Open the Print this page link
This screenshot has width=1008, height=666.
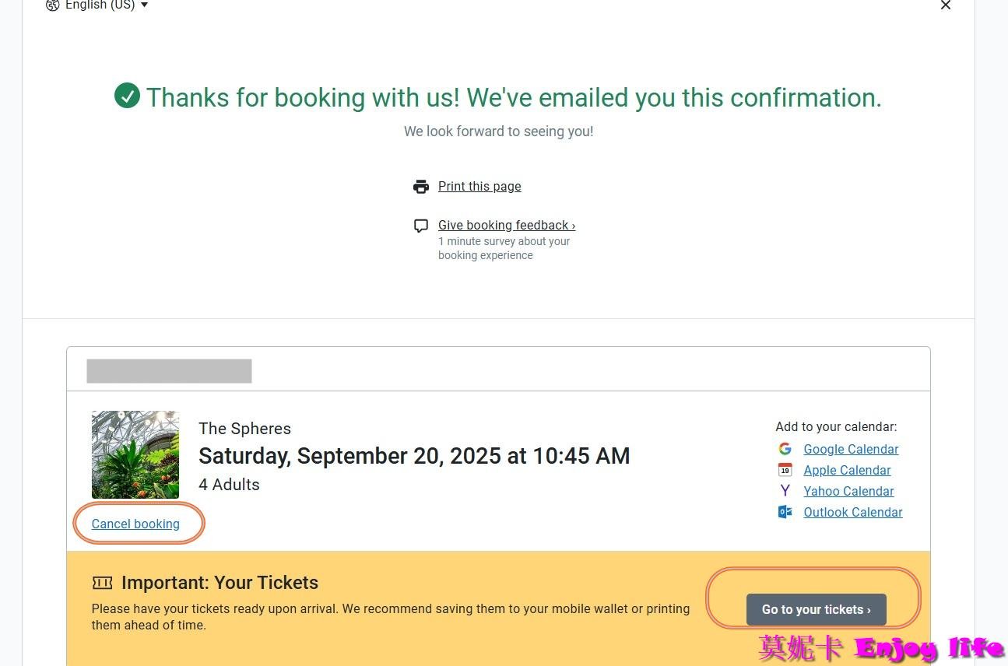tap(479, 187)
